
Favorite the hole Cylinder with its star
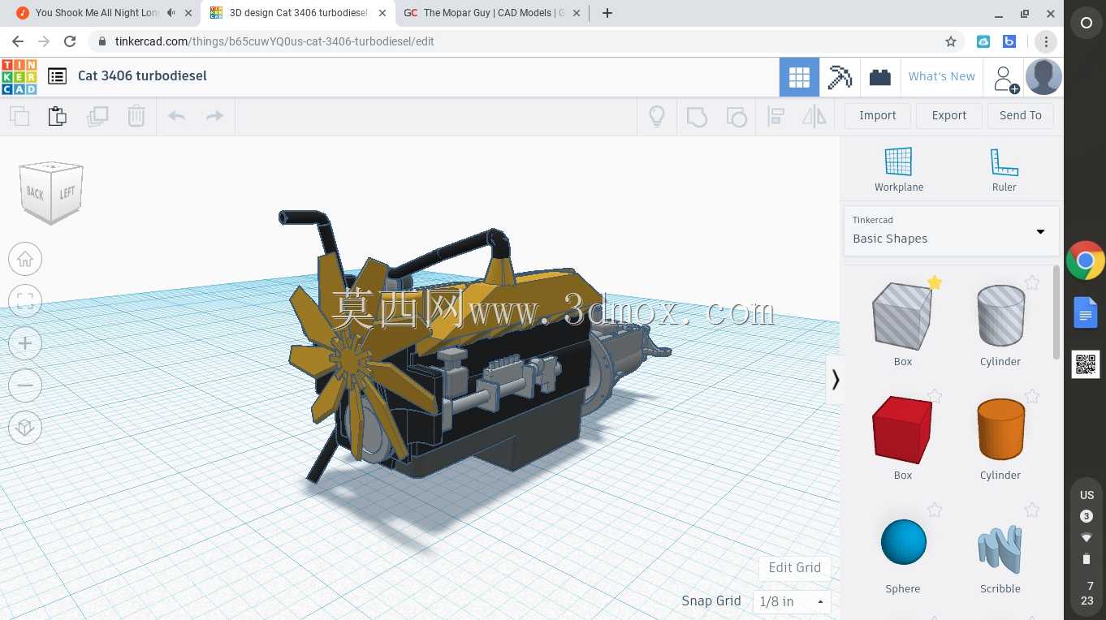(1032, 282)
